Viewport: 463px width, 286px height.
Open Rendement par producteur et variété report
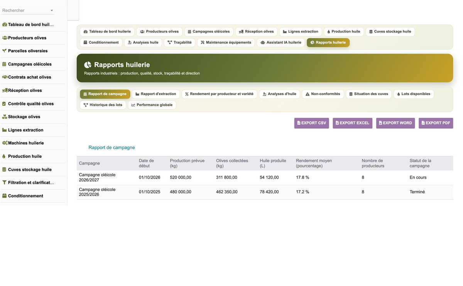pyautogui.click(x=219, y=94)
